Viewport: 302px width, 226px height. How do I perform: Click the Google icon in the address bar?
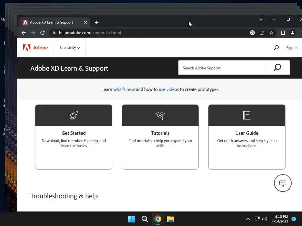point(252,33)
